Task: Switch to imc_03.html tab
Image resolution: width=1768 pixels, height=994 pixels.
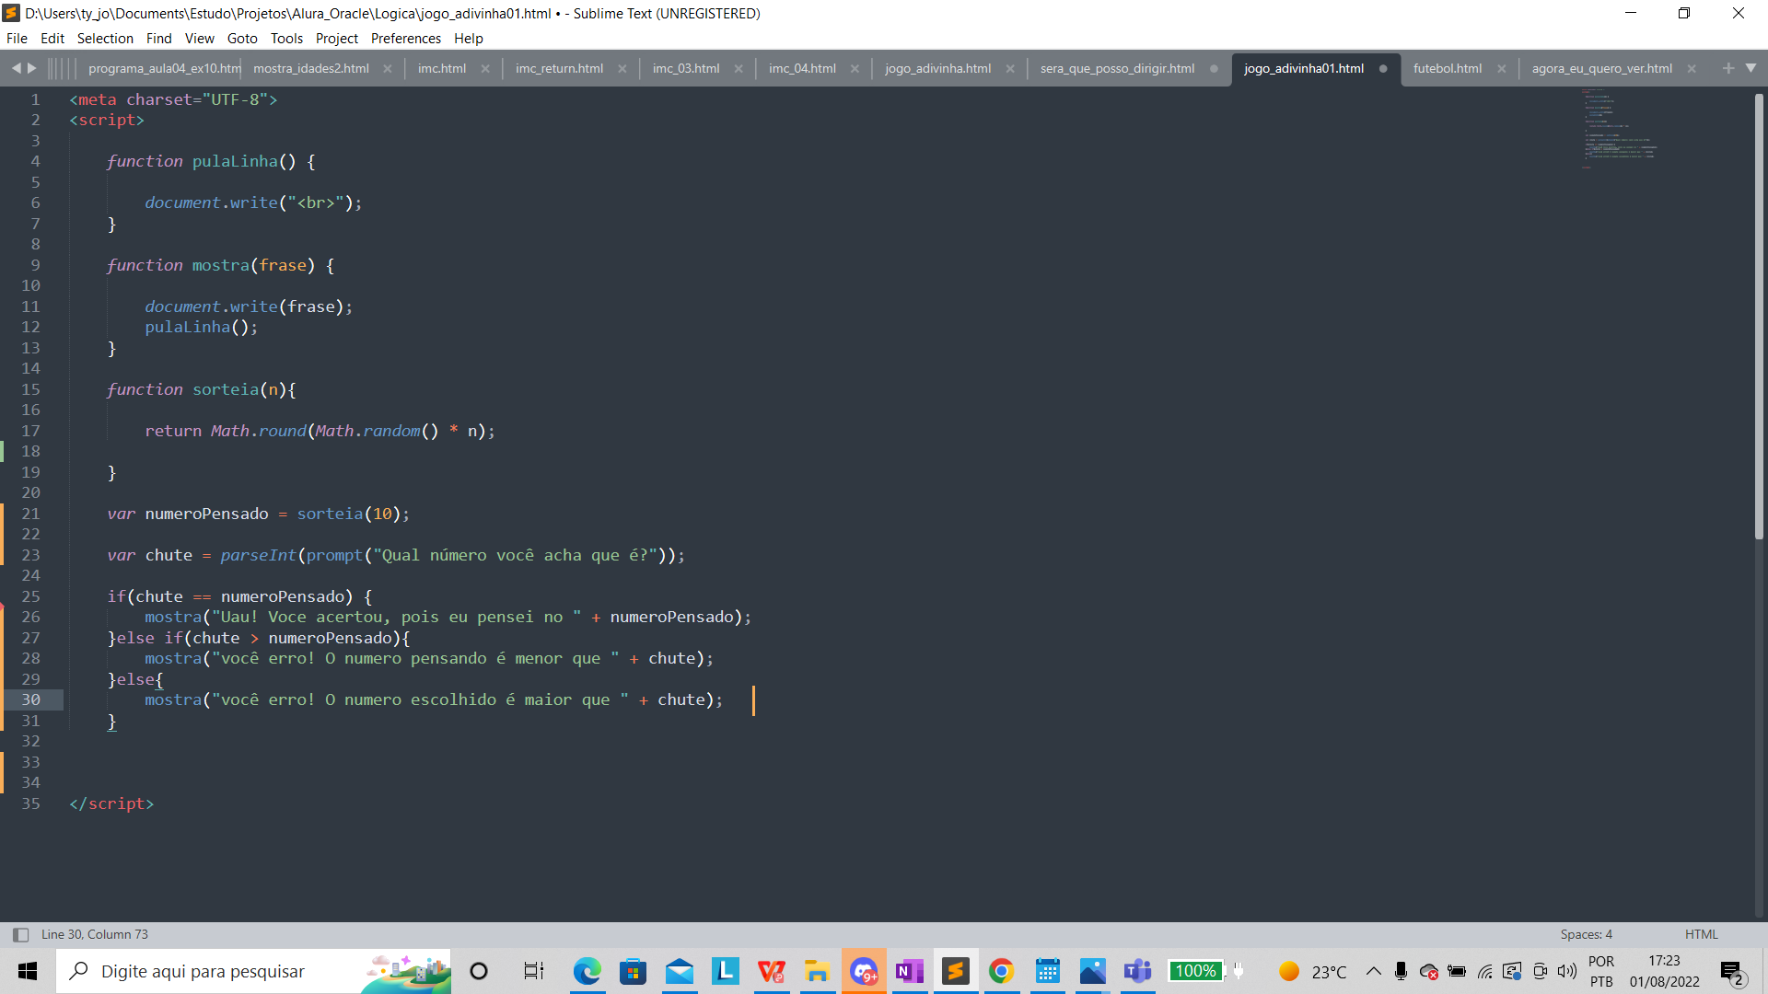Action: [686, 68]
